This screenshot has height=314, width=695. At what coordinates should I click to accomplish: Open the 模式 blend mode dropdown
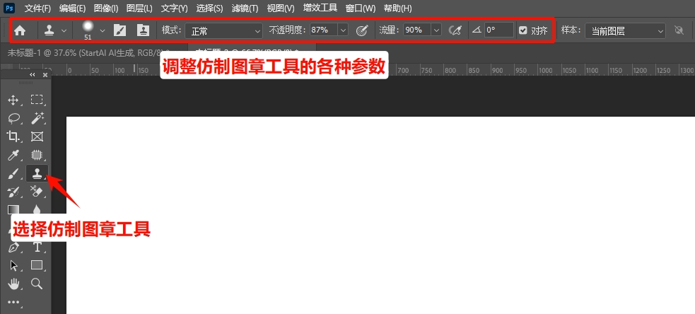pos(224,30)
